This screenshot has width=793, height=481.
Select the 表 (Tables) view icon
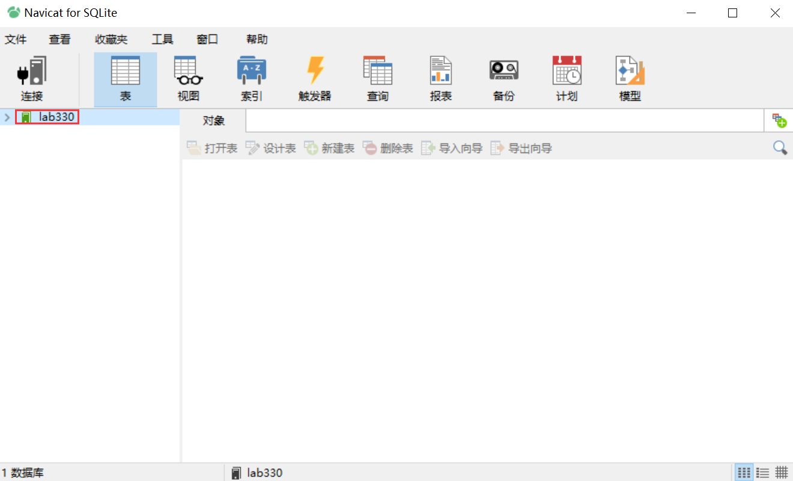pos(125,78)
